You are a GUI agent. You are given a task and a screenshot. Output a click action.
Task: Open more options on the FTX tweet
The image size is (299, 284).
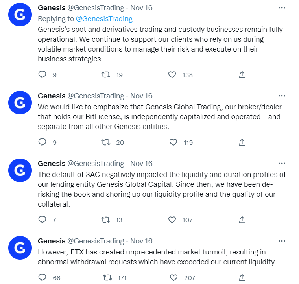pos(282,241)
